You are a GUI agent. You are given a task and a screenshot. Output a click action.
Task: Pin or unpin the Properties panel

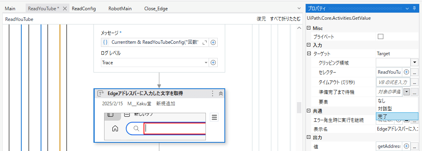(x=415, y=8)
